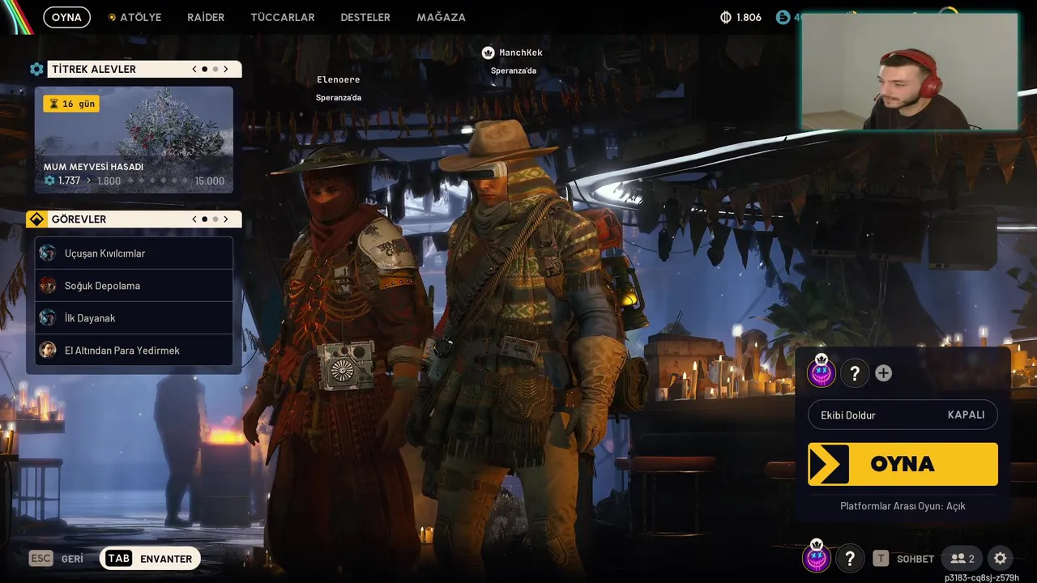
Task: Go to the TÜCCARLAR tab
Action: pos(283,17)
